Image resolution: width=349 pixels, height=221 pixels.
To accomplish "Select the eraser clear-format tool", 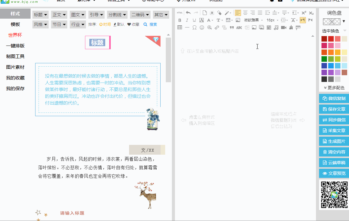I will pos(219,13).
